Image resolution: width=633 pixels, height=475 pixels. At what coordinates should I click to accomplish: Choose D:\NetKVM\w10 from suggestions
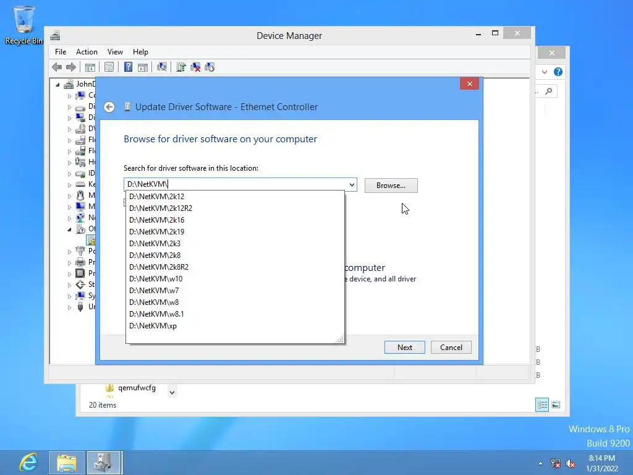[x=235, y=279]
